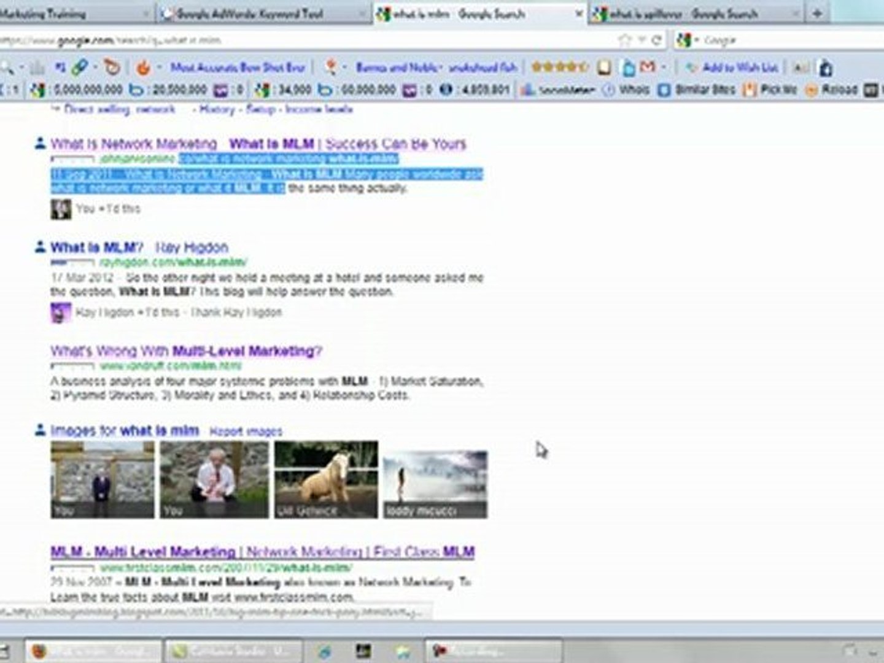
Task: Click the orange flame toolbar icon
Action: pos(143,68)
